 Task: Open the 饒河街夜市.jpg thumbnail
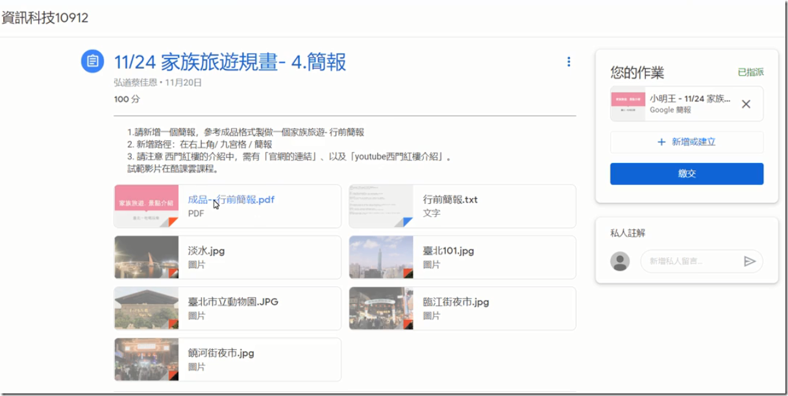pos(146,359)
